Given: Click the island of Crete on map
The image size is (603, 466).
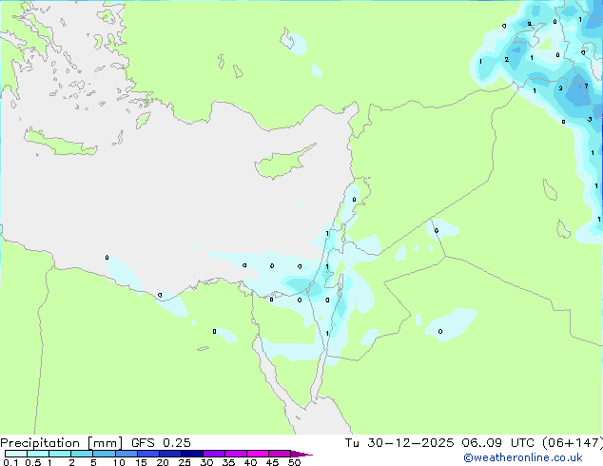Looking at the screenshot, I should [60, 143].
